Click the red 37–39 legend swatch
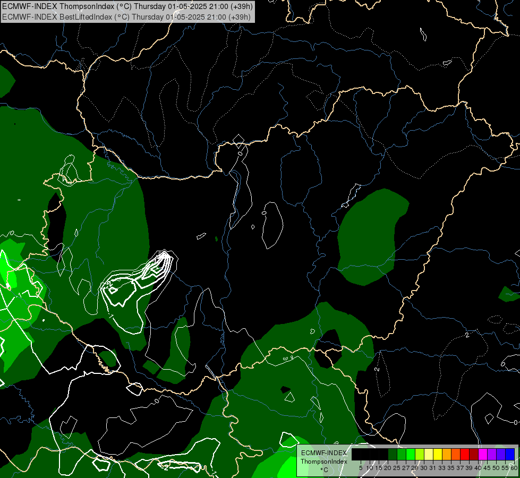Image resolution: width=520 pixels, height=478 pixels. point(465,454)
